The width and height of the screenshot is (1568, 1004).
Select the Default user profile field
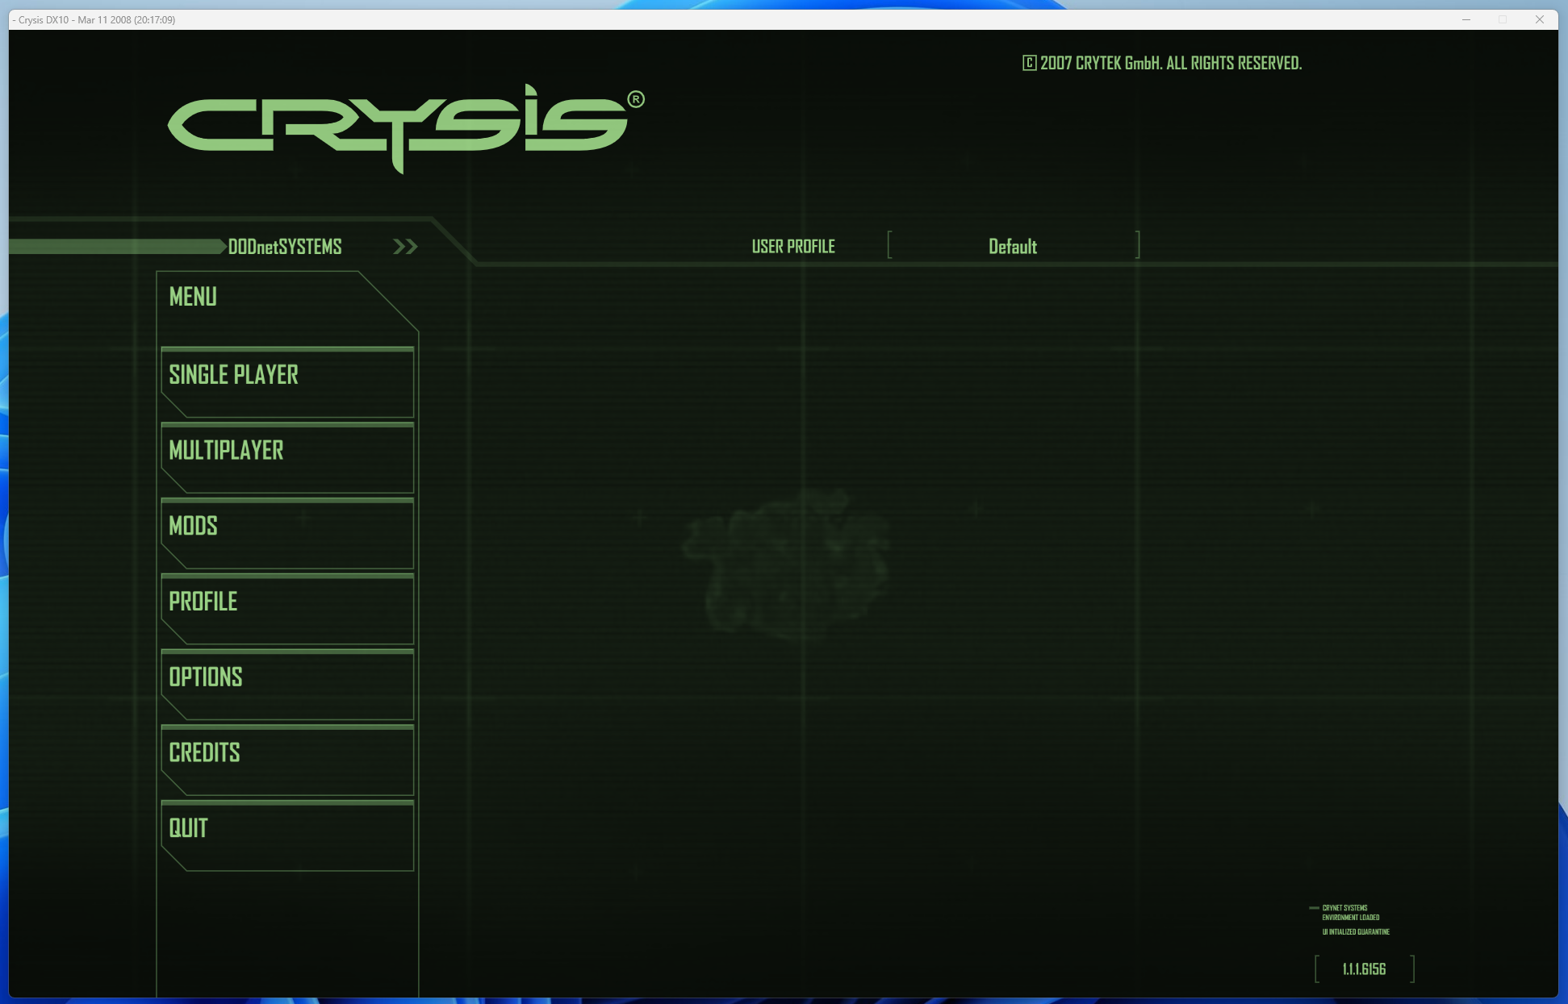pos(1013,246)
